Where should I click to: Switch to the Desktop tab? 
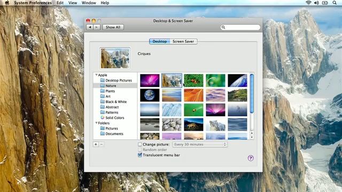pos(160,42)
